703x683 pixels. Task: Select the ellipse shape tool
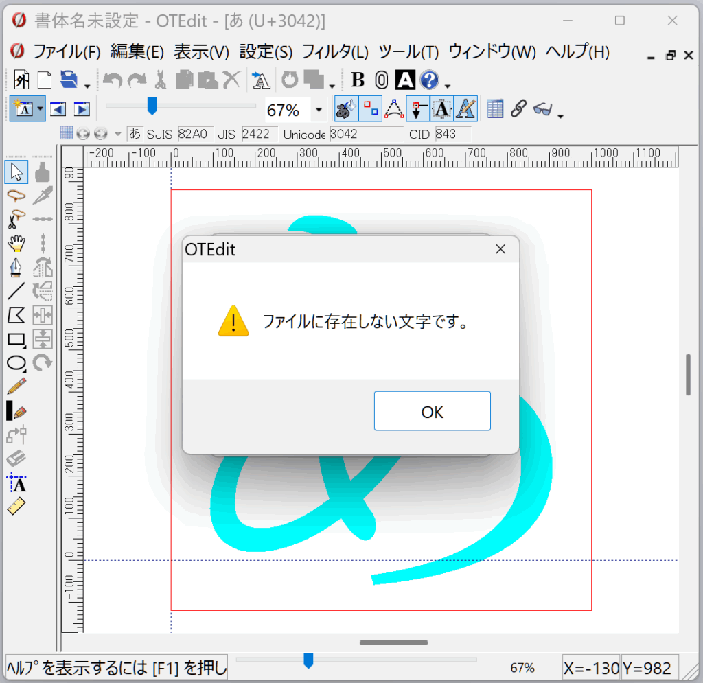[16, 363]
